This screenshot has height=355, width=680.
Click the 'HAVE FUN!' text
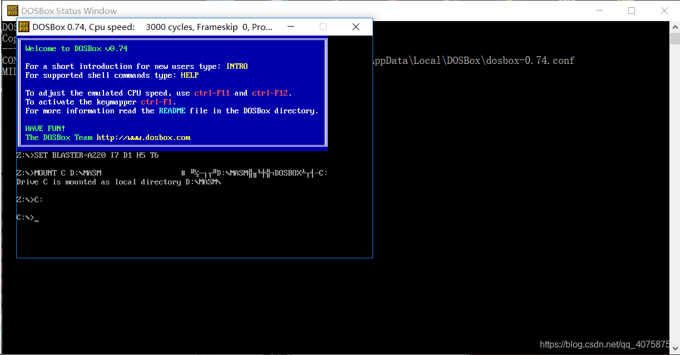click(45, 128)
